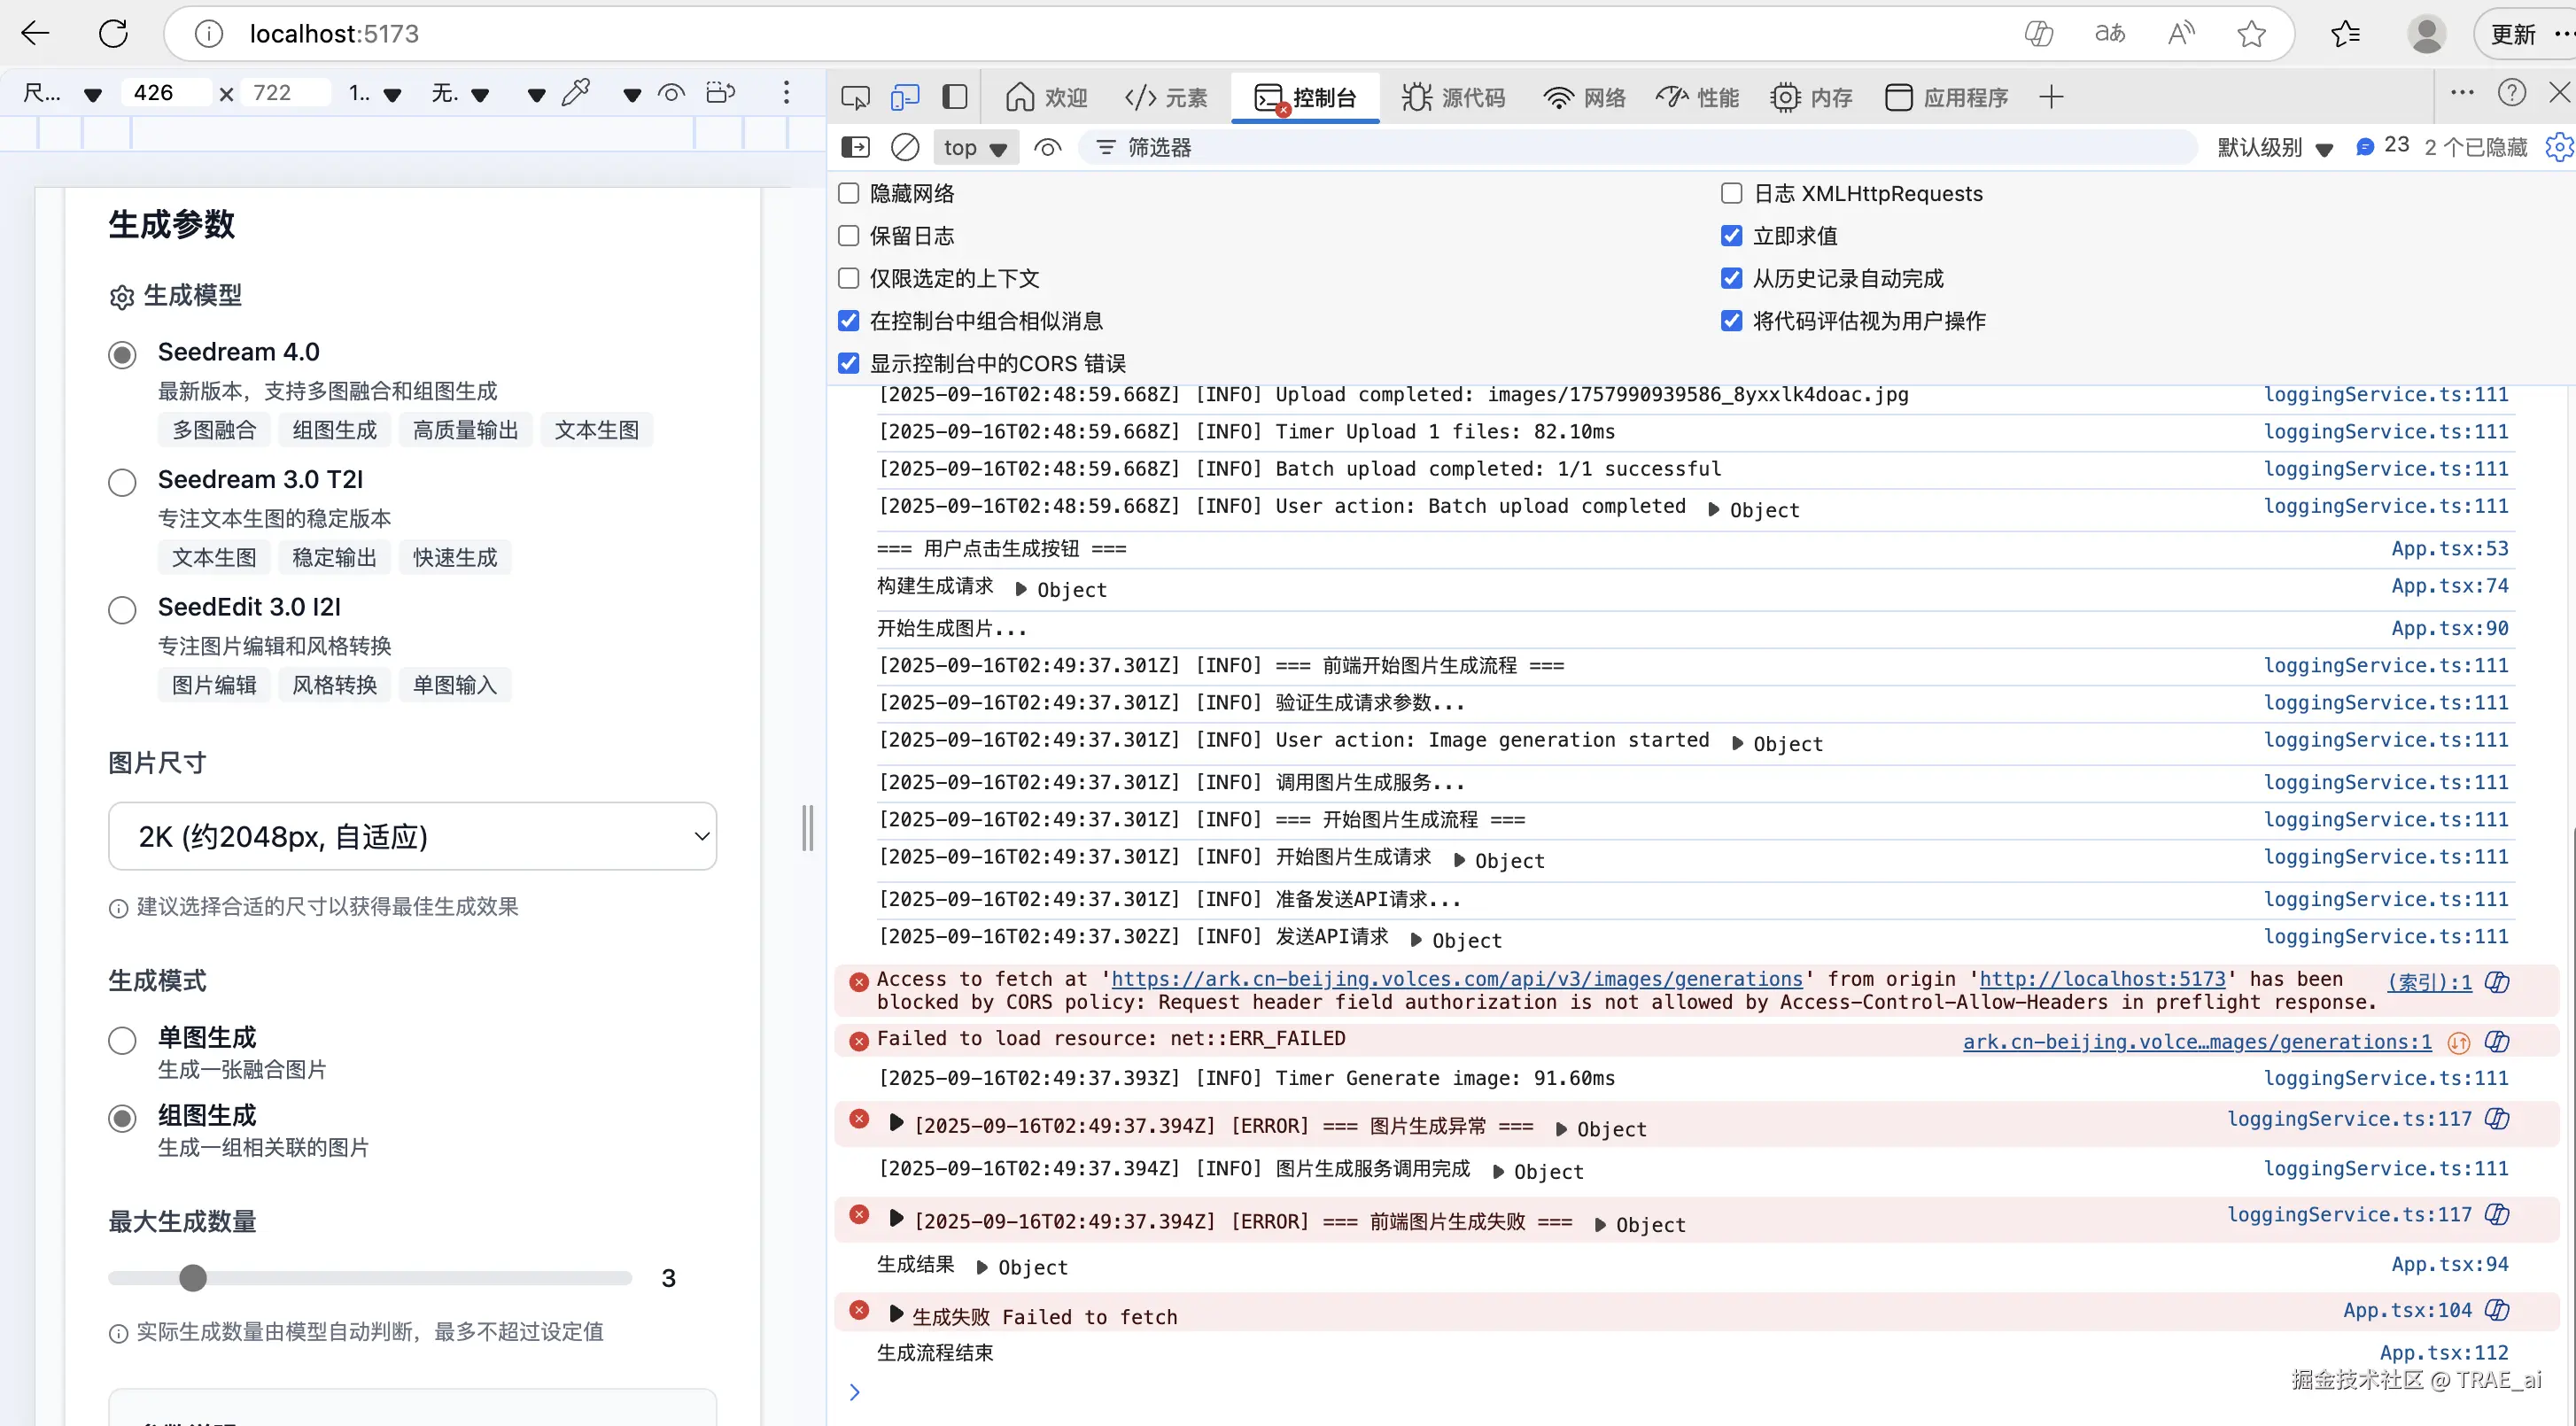This screenshot has width=2576, height=1426.
Task: Expand the 默认级别 log level dropdown
Action: (2274, 148)
